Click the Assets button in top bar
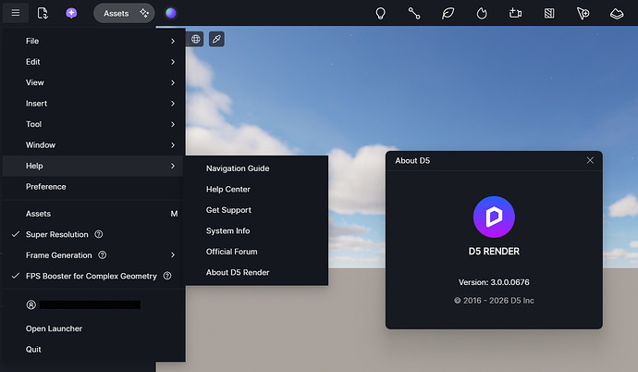 coord(116,13)
